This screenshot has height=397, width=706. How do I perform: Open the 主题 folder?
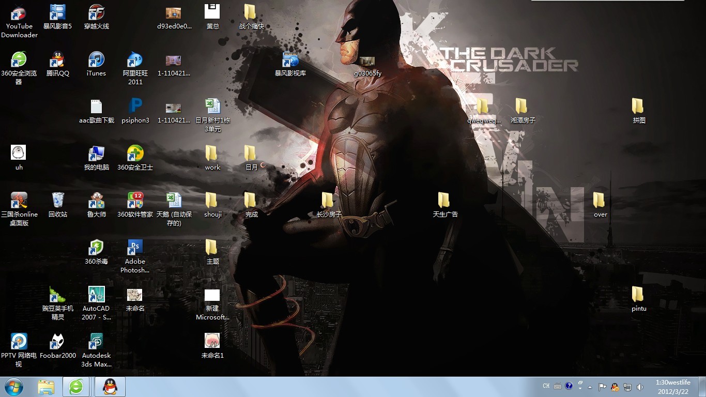pyautogui.click(x=212, y=252)
